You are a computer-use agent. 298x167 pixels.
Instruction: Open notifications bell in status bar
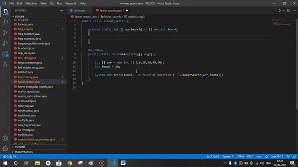click(294, 157)
